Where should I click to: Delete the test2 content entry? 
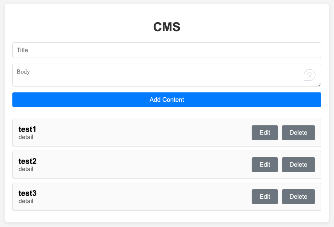coord(298,164)
